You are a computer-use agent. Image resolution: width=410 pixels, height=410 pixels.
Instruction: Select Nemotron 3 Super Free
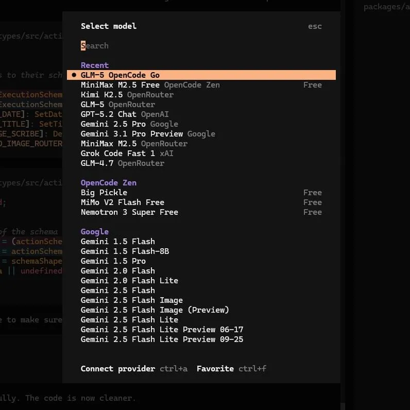(x=201, y=212)
